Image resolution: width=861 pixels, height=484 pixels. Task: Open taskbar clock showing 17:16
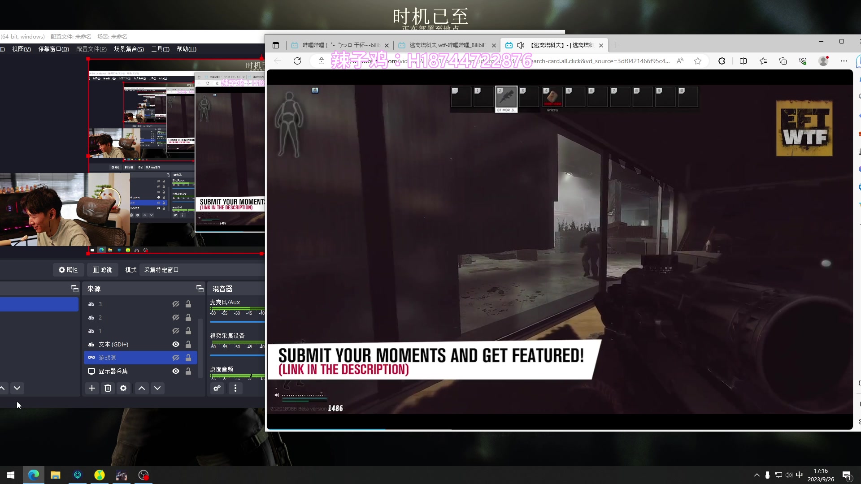[x=821, y=475]
